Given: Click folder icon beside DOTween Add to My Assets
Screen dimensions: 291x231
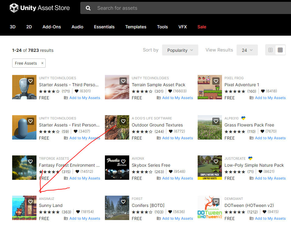Looking at the screenshot, I should tap(251, 218).
